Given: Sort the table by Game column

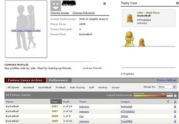Looking at the screenshot, I should tap(9, 102).
